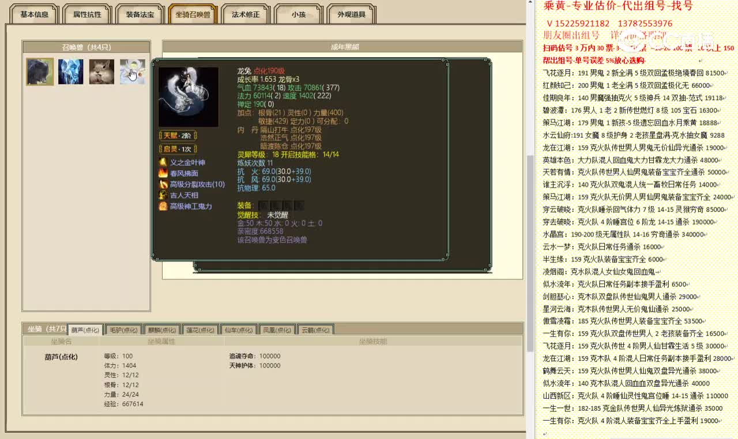Viewport: 738px width, 439px height.
Task: Select the 麒麟(点化) mount tab
Action: pyautogui.click(x=162, y=330)
